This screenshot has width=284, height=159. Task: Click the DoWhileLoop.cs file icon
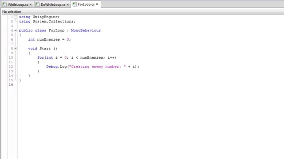(x=37, y=4)
